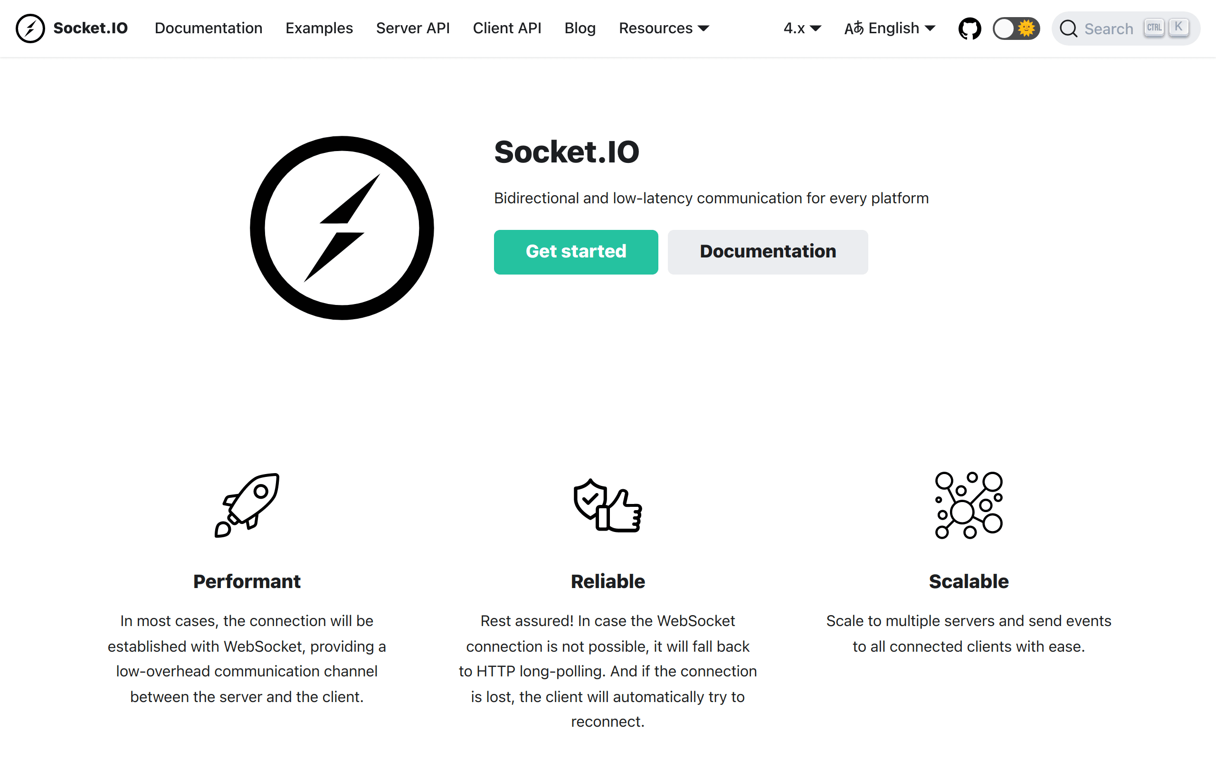Open the Client API page
This screenshot has width=1216, height=760.
(x=507, y=28)
